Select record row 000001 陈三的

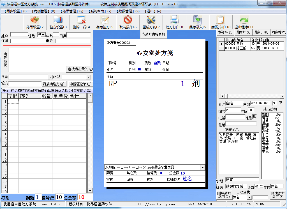click(x=251, y=48)
